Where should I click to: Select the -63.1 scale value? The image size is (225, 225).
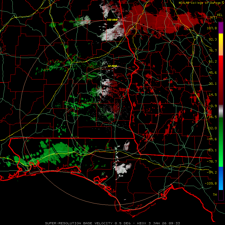pyautogui.click(x=212, y=150)
